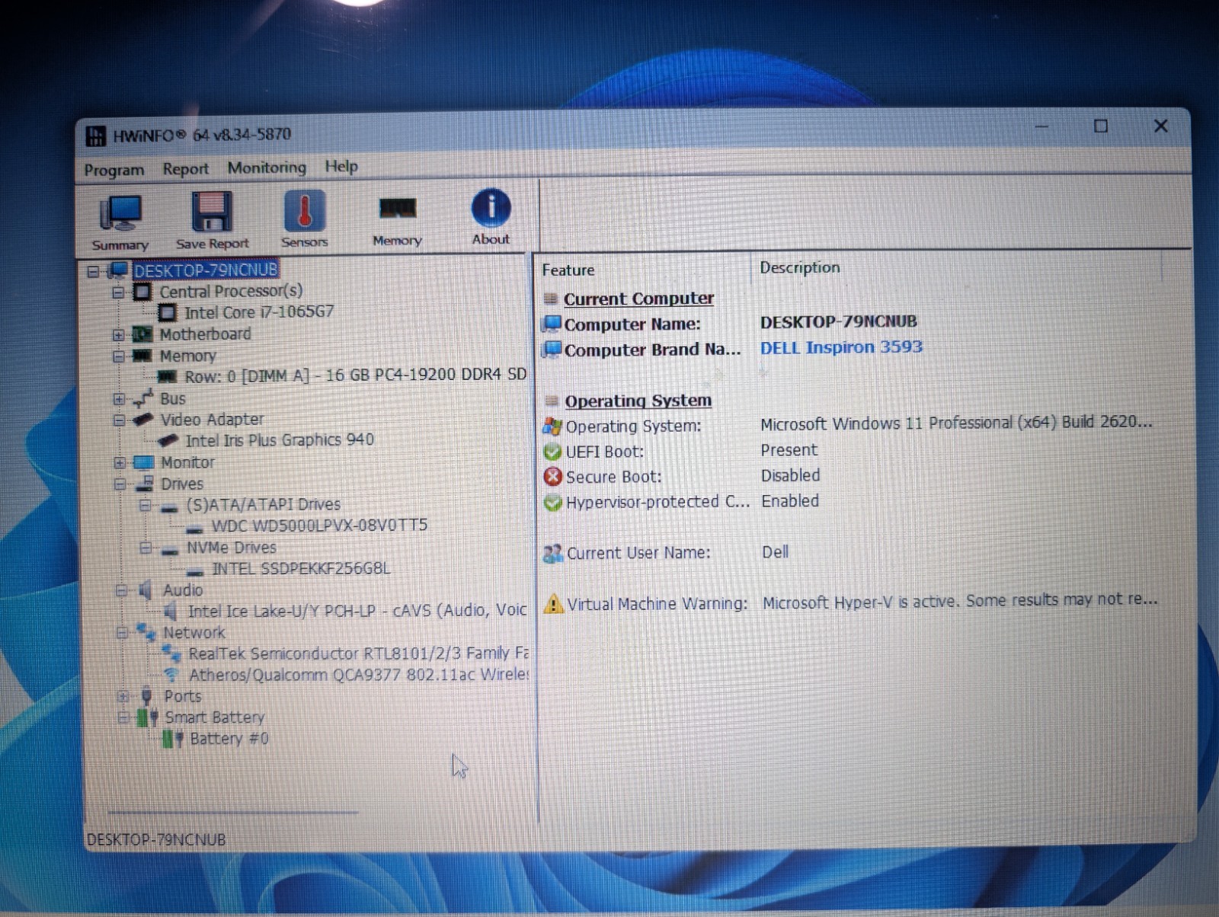The height and width of the screenshot is (917, 1219).
Task: Click the Description column header
Action: coord(800,268)
